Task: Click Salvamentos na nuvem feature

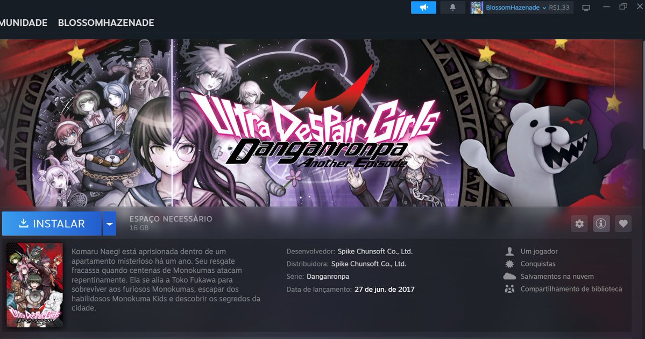Action: pyautogui.click(x=557, y=277)
